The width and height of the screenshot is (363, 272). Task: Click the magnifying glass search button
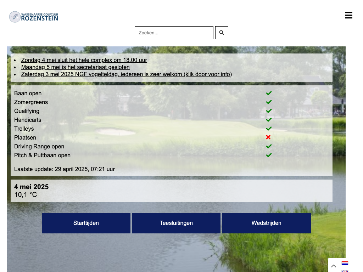[x=222, y=33]
